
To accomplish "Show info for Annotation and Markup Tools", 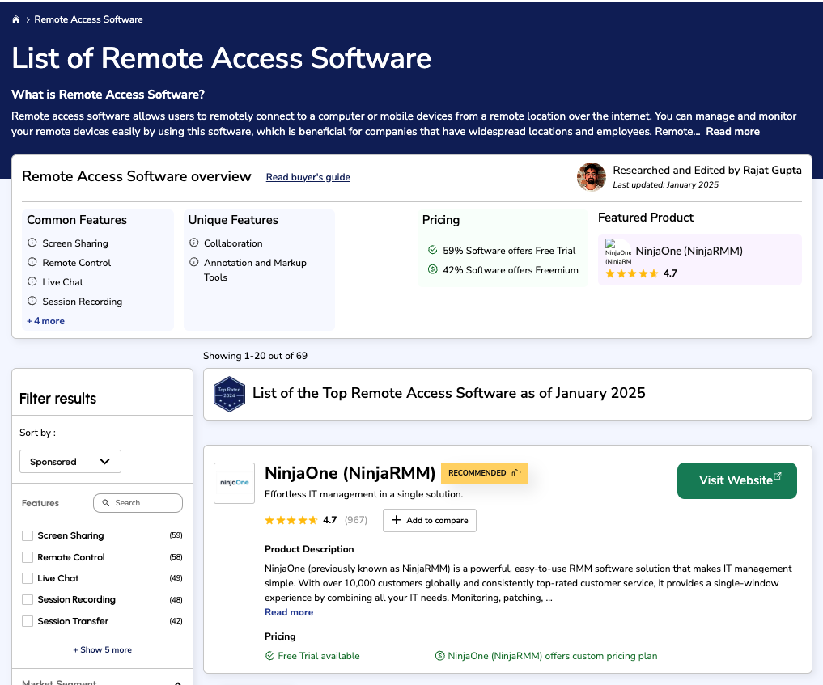I will click(x=193, y=262).
